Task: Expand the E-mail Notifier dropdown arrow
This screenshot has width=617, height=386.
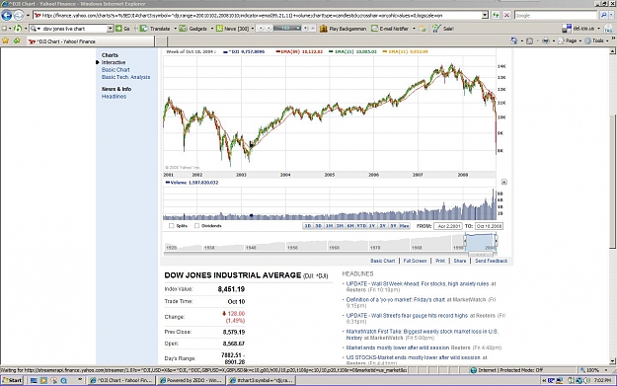Action: coord(414,29)
